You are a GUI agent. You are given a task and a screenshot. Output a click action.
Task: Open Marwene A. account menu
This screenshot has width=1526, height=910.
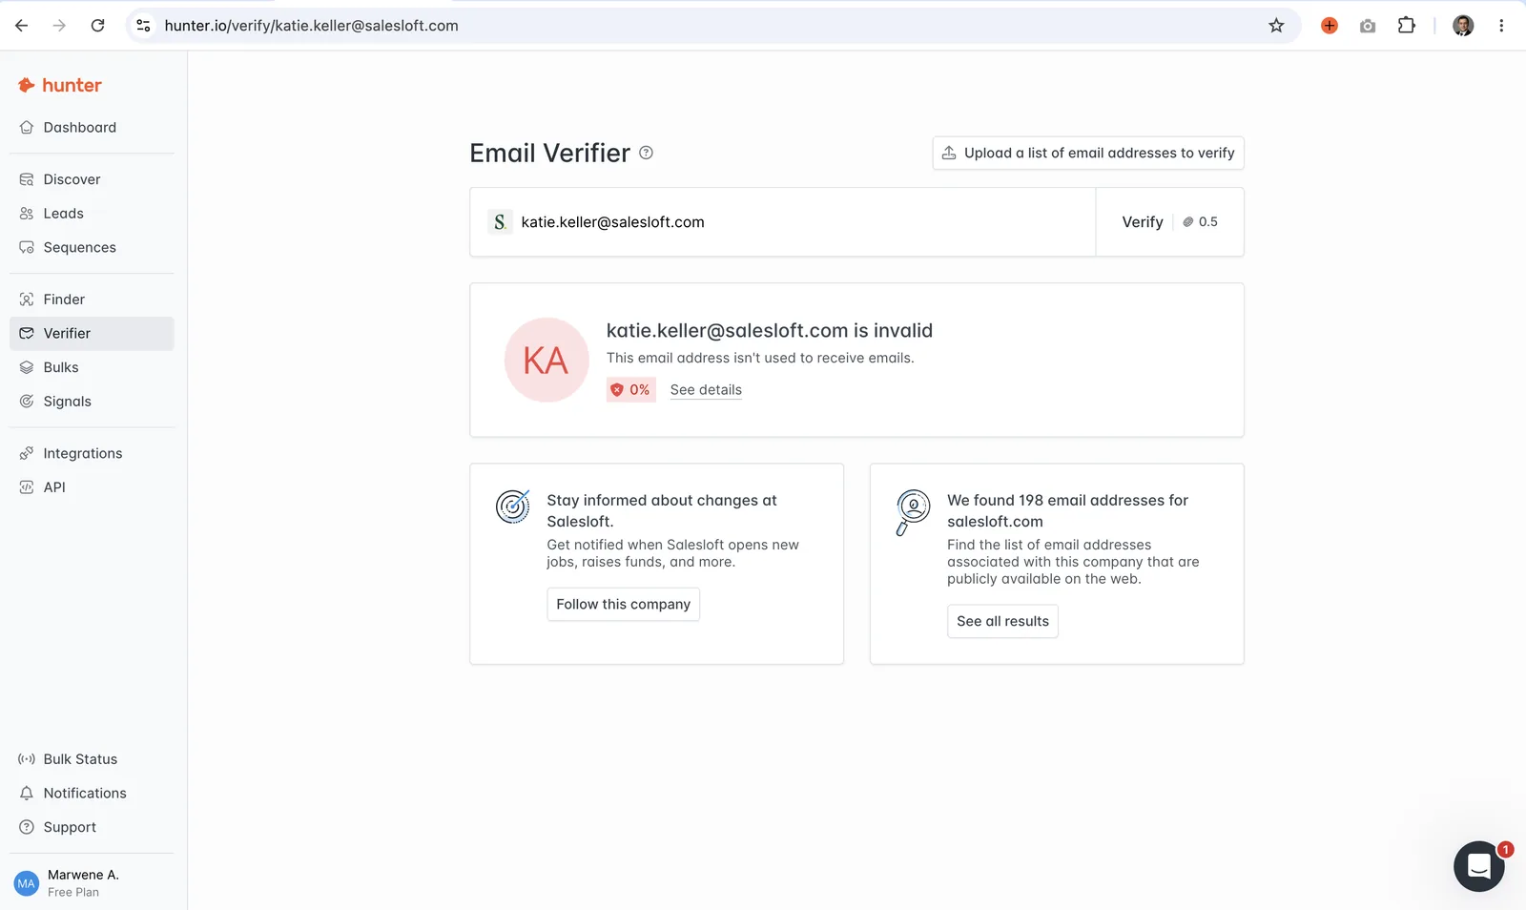coord(92,883)
